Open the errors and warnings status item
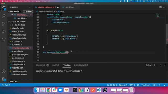 point(6,85)
